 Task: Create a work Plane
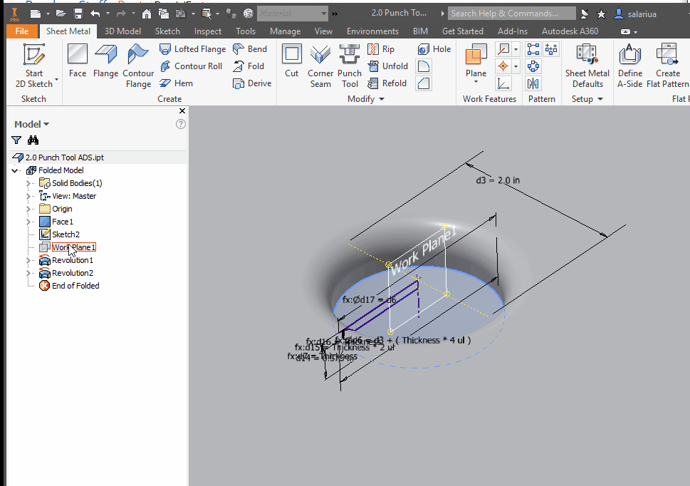click(x=476, y=59)
